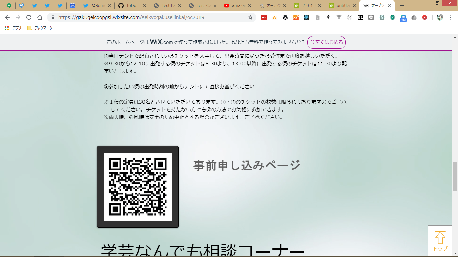Go to the browser home page

click(x=40, y=18)
